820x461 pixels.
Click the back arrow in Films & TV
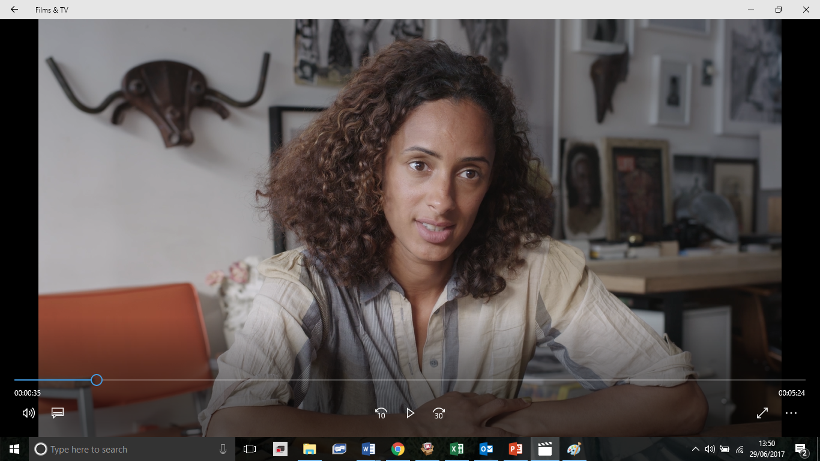coord(14,10)
